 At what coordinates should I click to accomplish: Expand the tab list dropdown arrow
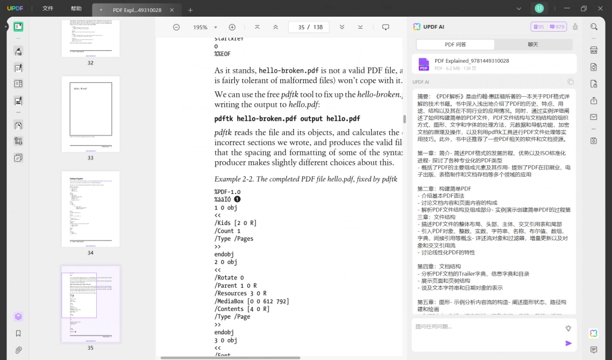(101, 10)
